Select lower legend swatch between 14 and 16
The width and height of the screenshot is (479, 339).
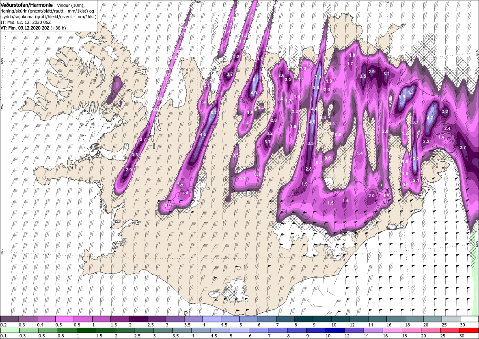373,330
